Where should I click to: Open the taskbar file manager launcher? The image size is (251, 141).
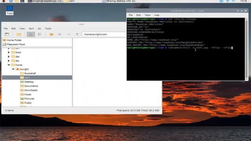tap(16, 1)
